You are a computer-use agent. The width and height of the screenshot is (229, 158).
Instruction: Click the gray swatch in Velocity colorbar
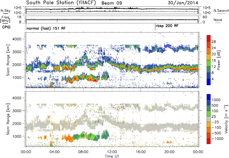coord(209,119)
